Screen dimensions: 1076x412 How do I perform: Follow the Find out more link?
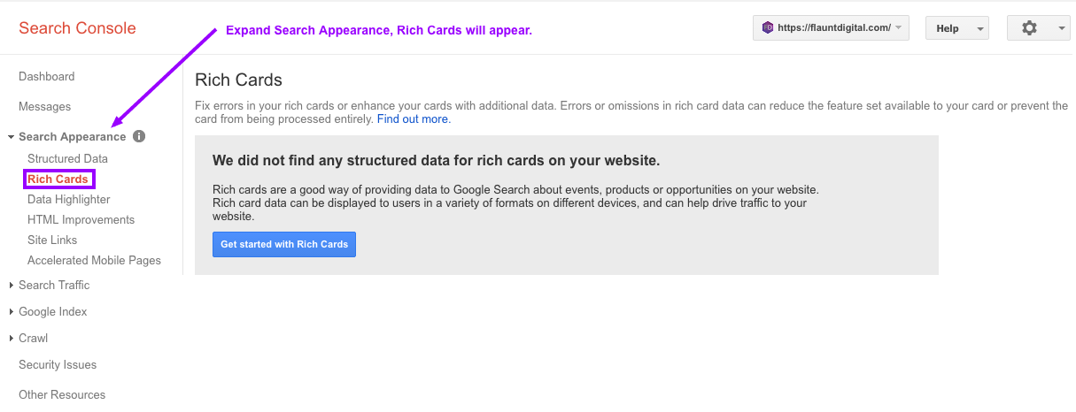pyautogui.click(x=414, y=119)
